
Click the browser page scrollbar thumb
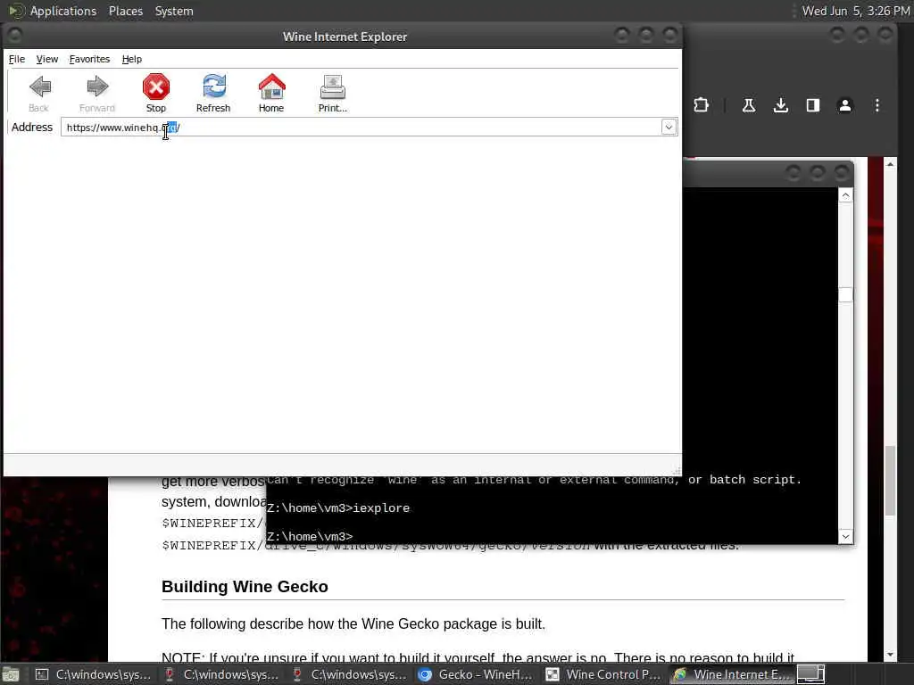click(890, 481)
